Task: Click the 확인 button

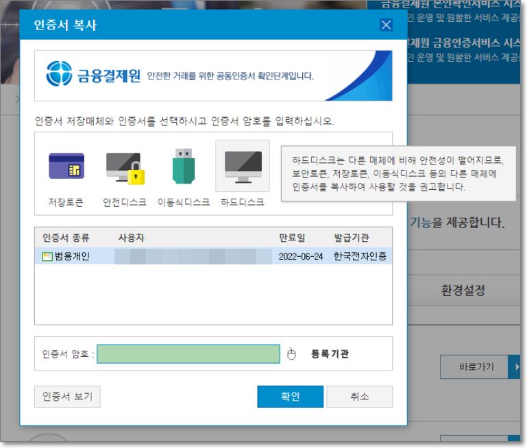Action: click(x=290, y=397)
